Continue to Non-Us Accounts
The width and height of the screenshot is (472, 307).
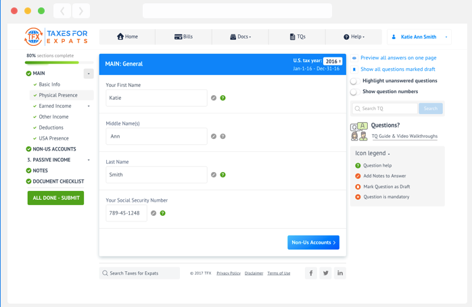click(313, 242)
